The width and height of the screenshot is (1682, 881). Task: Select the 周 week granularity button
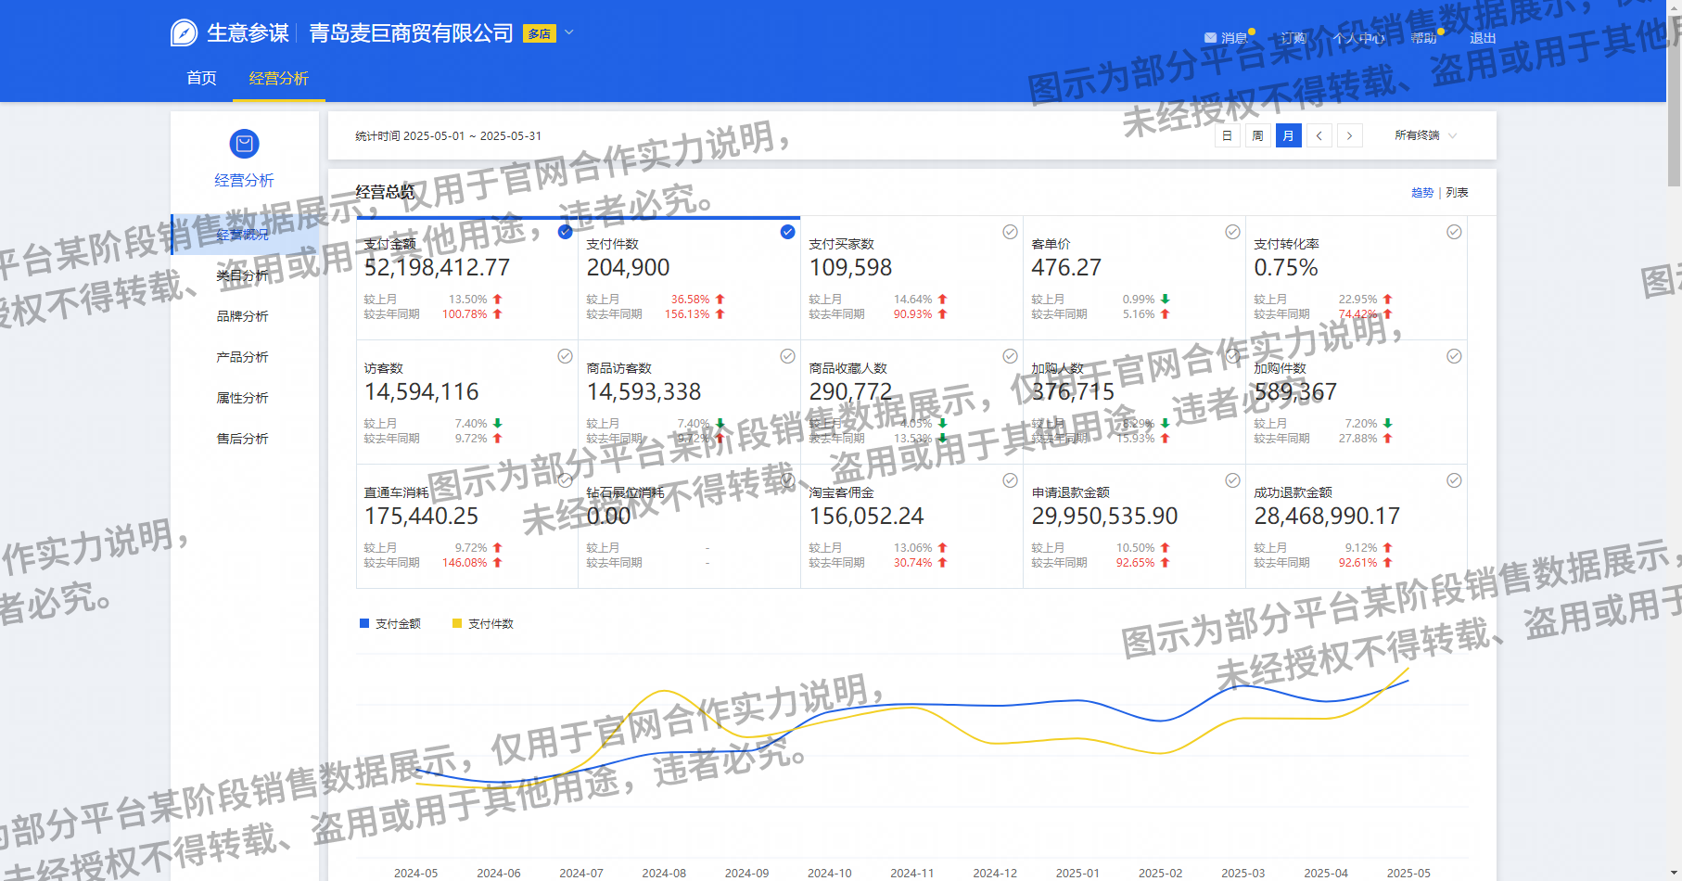click(x=1257, y=136)
